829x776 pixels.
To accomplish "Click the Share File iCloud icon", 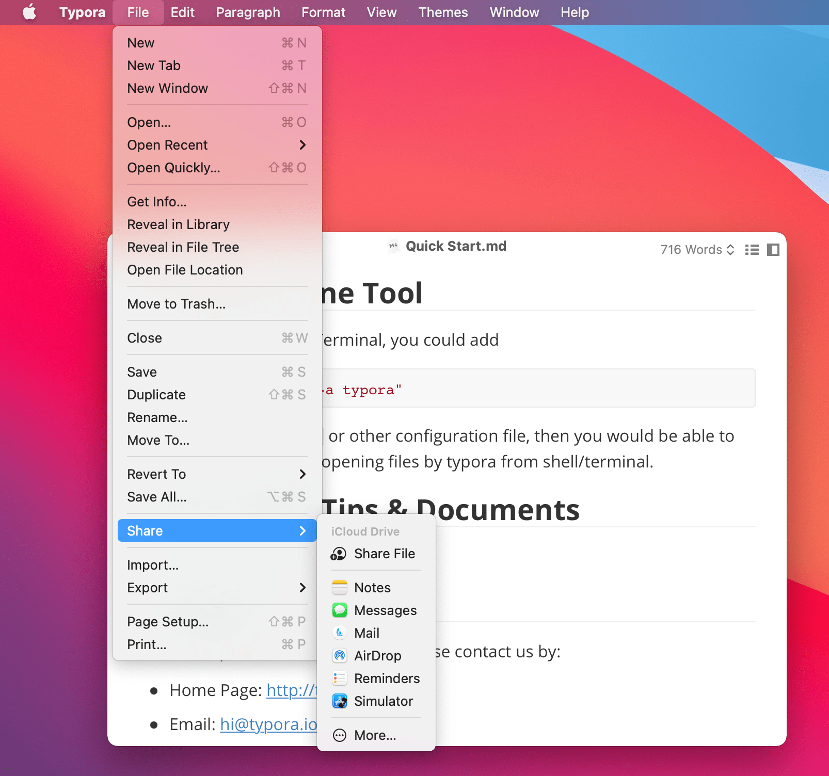I will (x=339, y=554).
